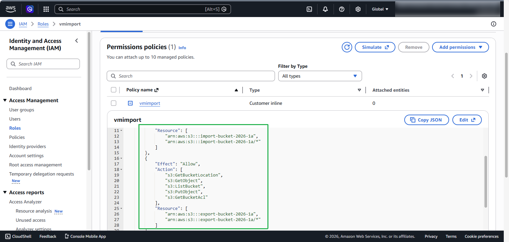Image resolution: width=509 pixels, height=242 pixels.
Task: Click the IAM sidebar scrollbar
Action: 89,101
